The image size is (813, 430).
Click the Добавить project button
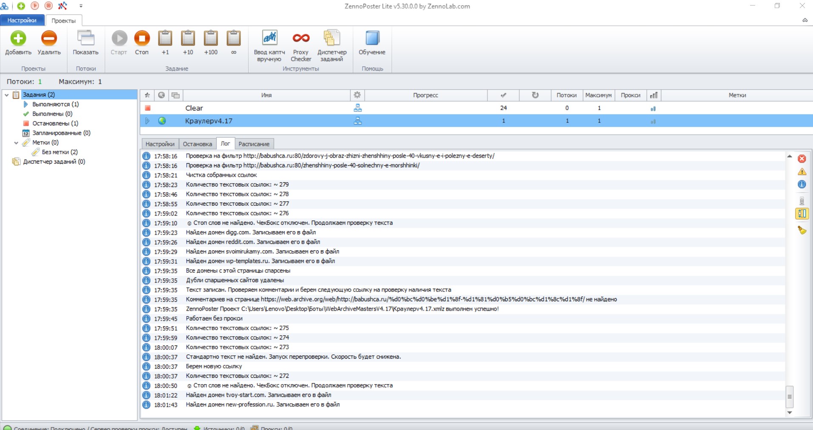coord(18,42)
